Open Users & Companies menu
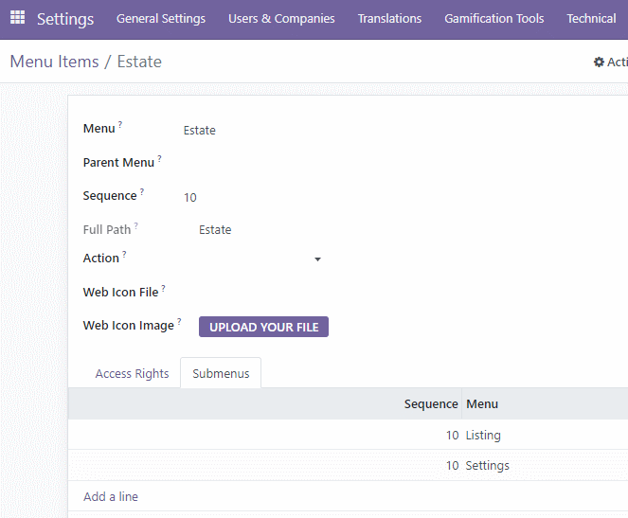 click(x=281, y=18)
